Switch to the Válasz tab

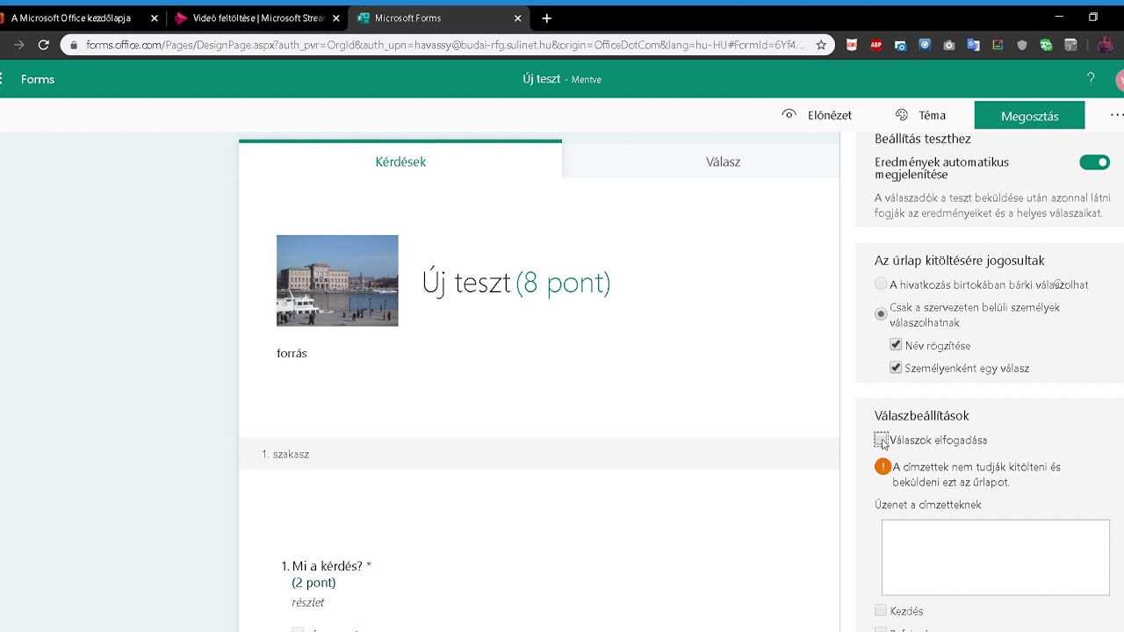click(723, 162)
